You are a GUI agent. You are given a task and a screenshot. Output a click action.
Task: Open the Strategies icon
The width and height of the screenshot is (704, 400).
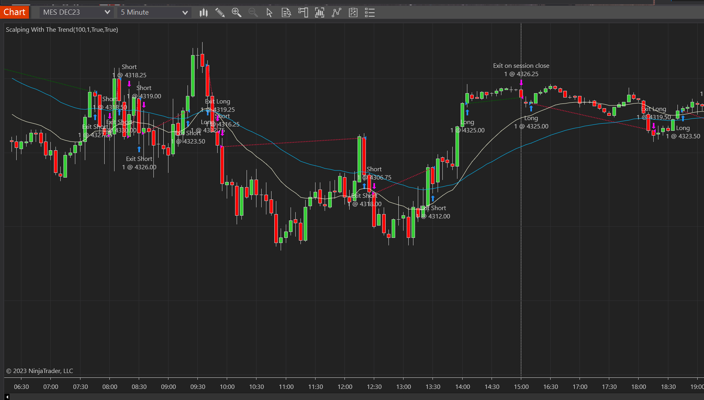(353, 13)
